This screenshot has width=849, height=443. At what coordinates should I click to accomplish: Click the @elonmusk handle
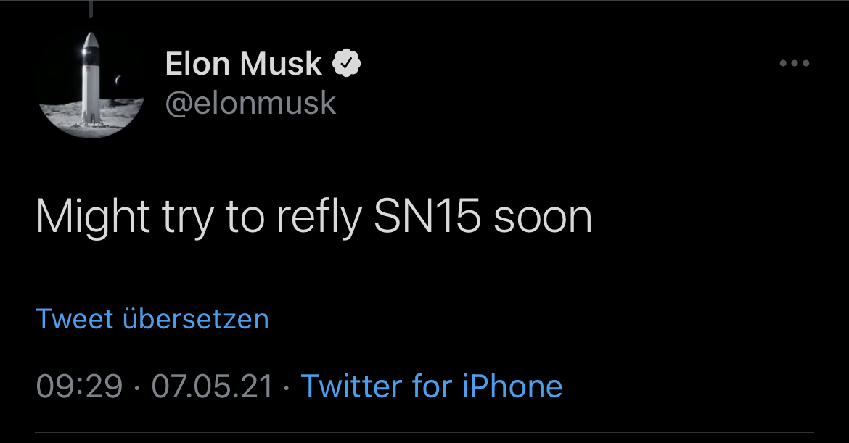[x=250, y=103]
